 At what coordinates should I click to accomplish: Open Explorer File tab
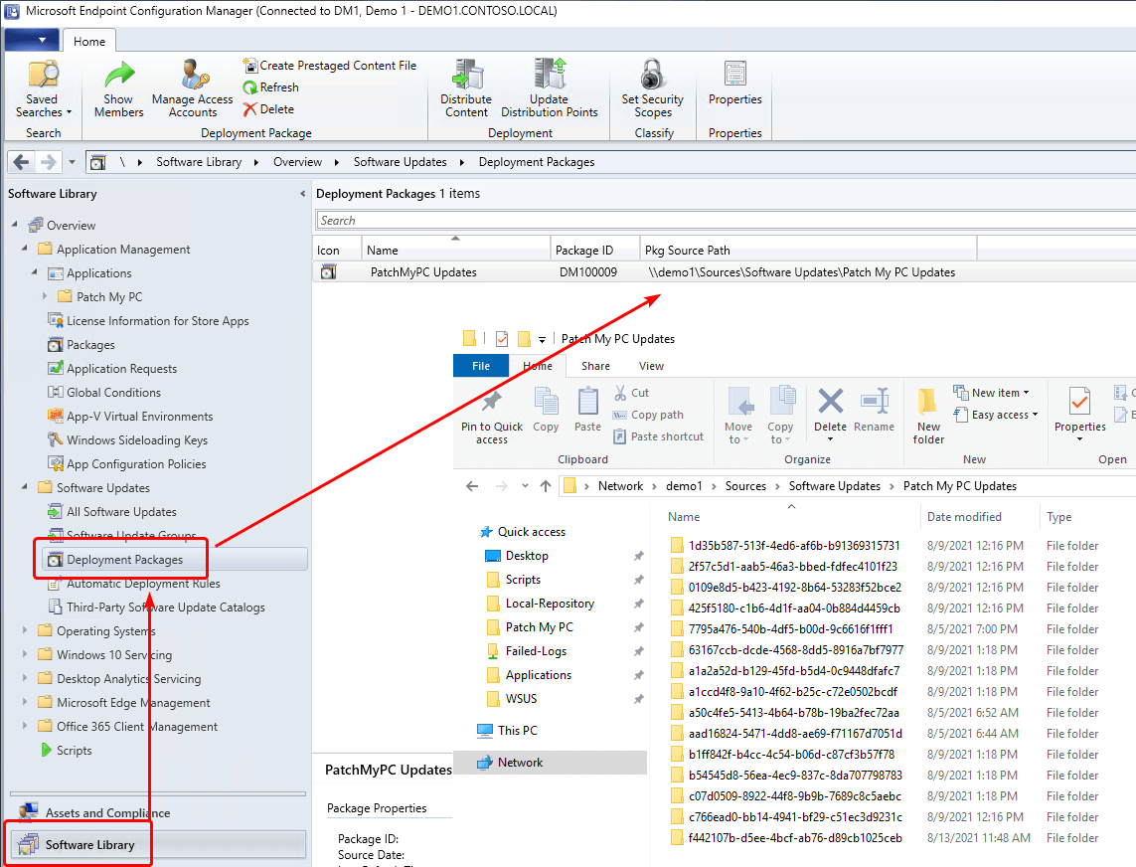[481, 366]
